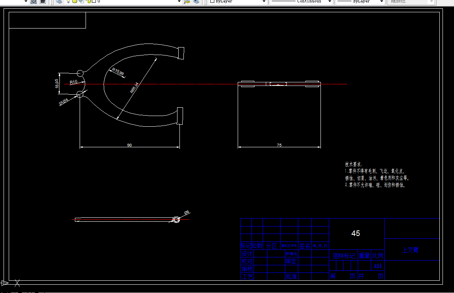Click the layer 0 color square
This screenshot has width=454, height=293.
coord(94,2)
